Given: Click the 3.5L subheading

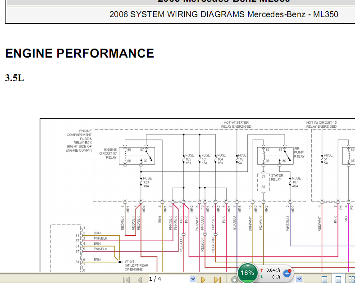Looking at the screenshot, I should pos(14,78).
